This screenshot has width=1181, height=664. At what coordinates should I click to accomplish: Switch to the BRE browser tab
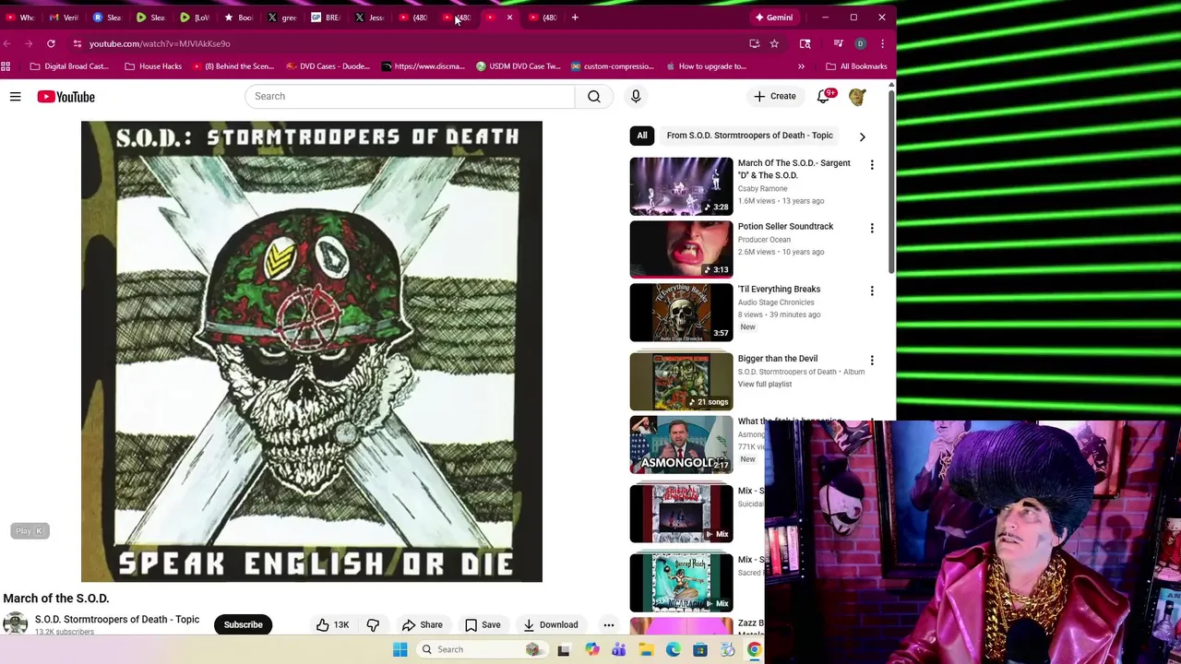(326, 18)
